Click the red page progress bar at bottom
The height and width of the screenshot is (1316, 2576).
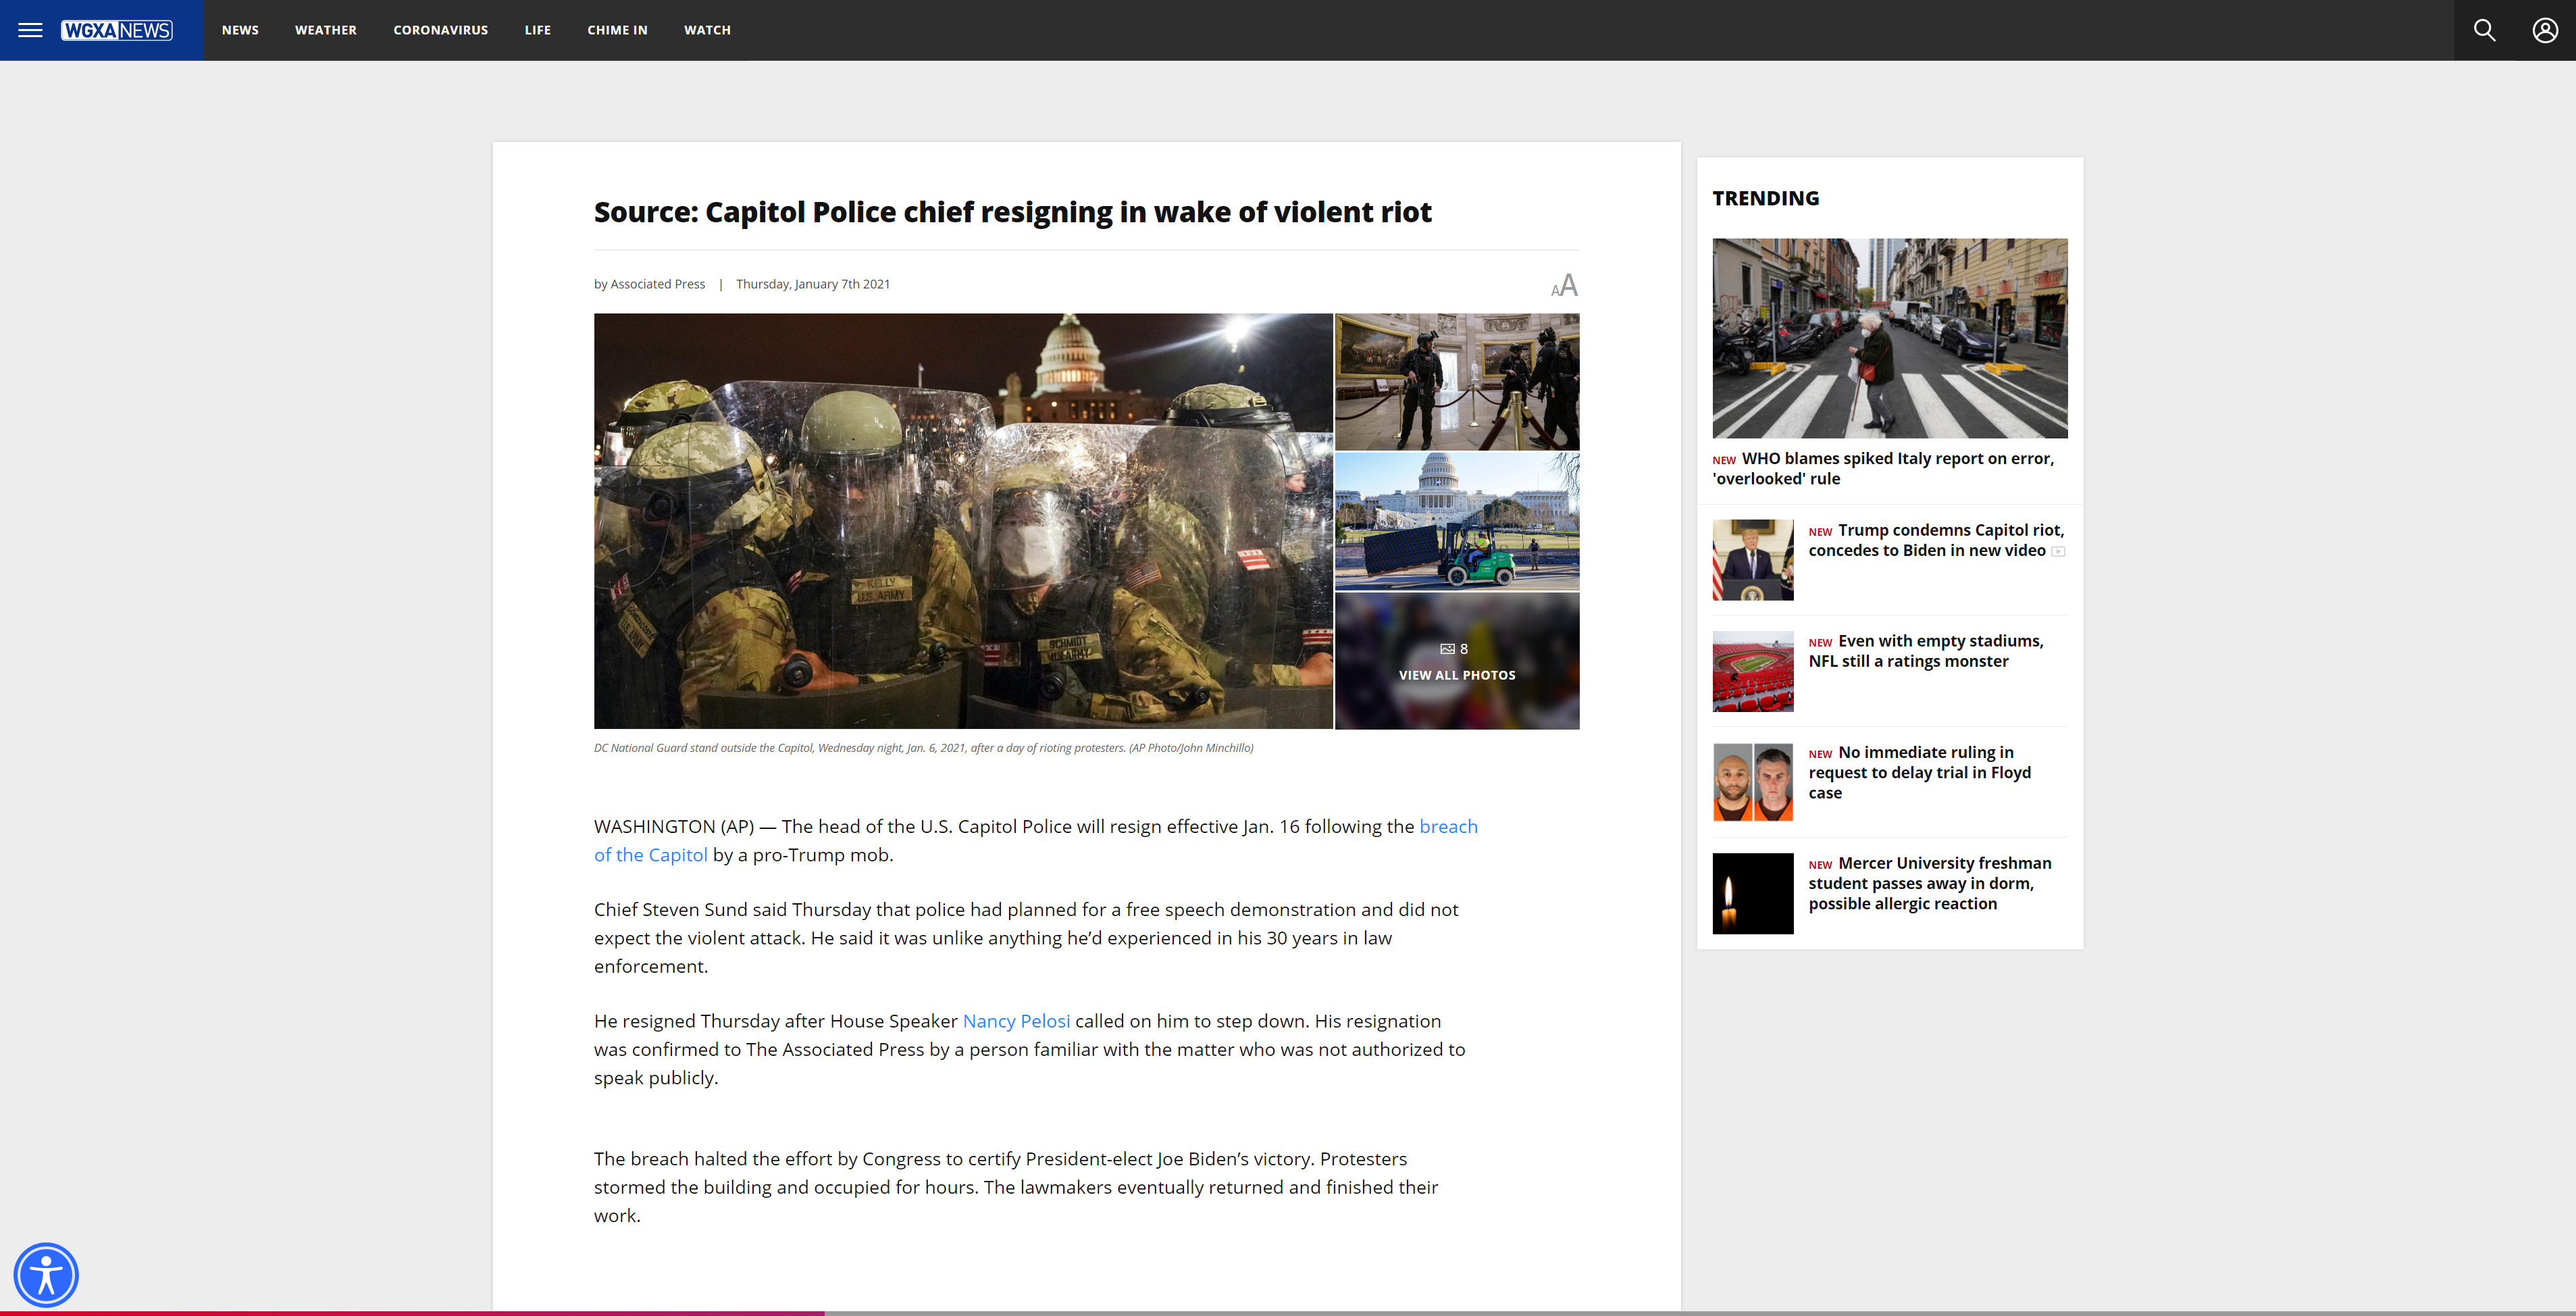click(x=412, y=1313)
